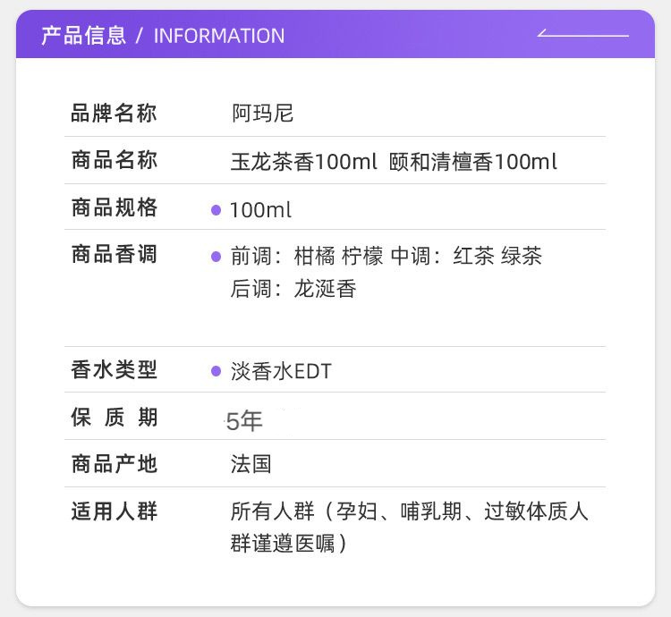Click the 商品香调 label
The image size is (671, 617).
114,255
